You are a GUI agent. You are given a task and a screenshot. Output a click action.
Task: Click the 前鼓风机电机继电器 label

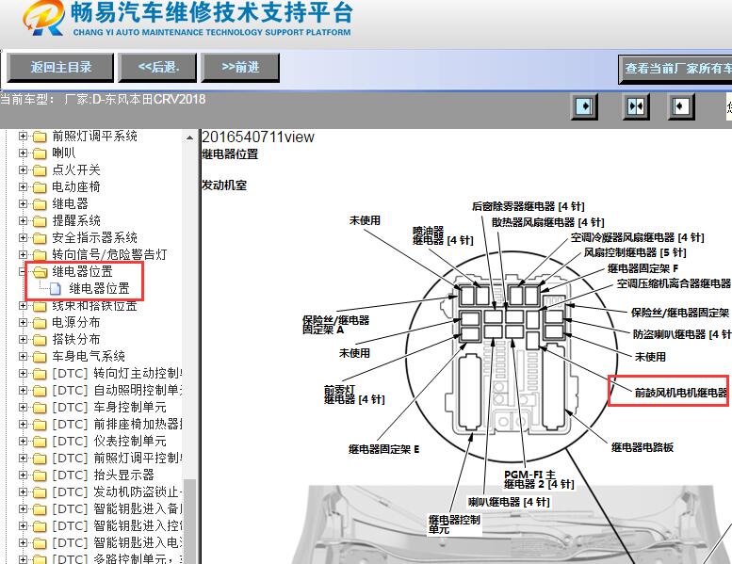click(680, 393)
